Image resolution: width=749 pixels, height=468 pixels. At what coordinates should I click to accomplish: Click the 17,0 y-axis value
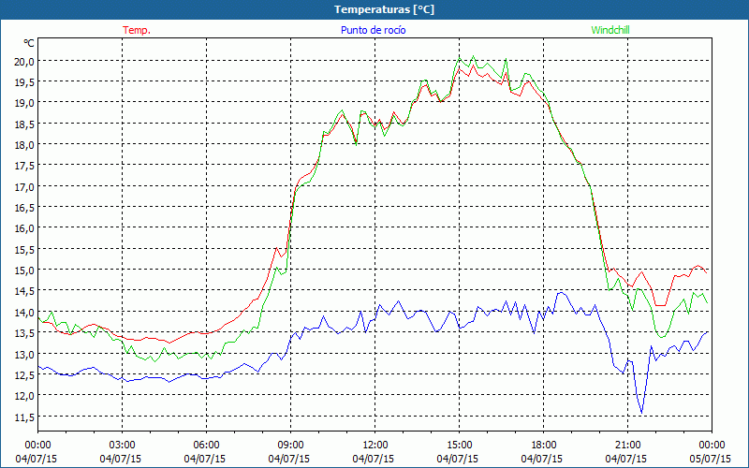tap(23, 186)
